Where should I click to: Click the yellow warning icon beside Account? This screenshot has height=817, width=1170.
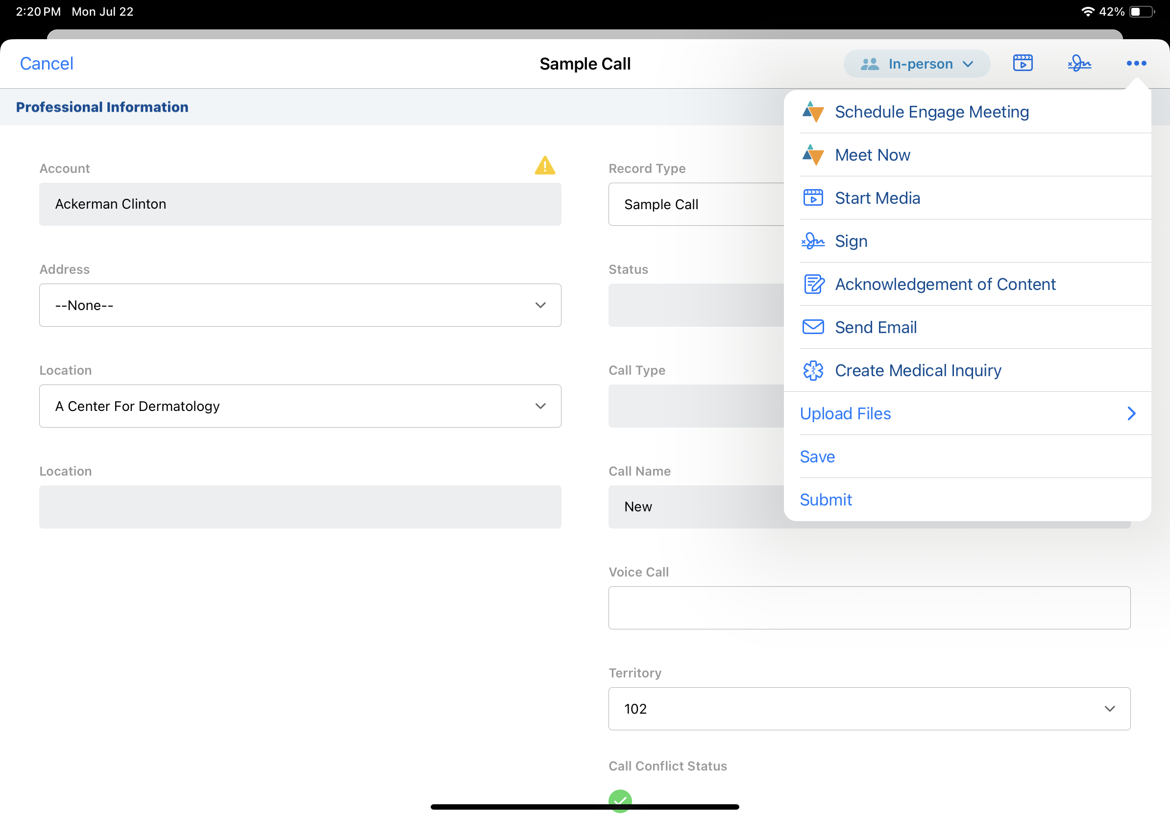[545, 166]
